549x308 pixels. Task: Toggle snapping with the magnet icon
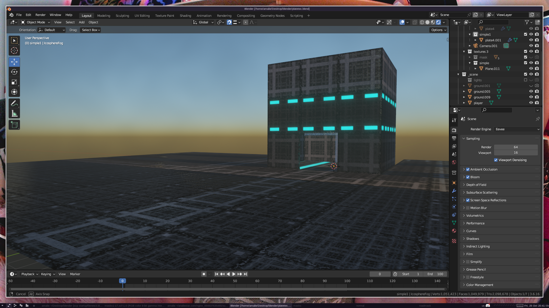click(229, 22)
